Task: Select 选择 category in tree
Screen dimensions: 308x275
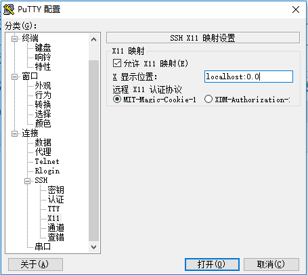Action: pos(43,114)
